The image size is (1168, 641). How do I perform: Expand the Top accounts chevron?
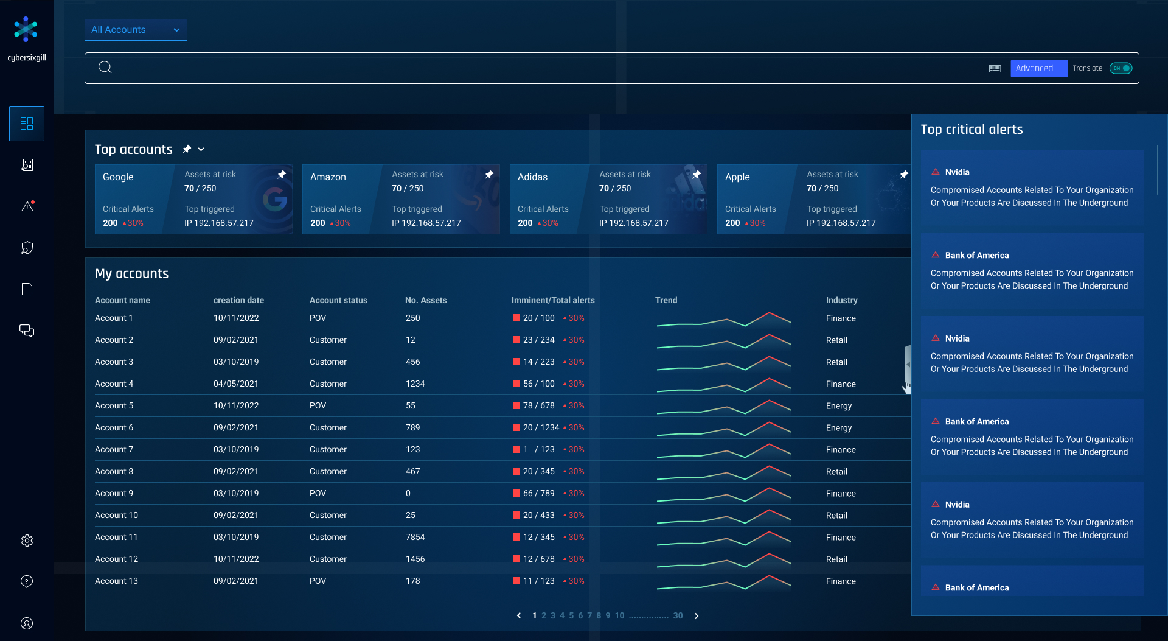point(201,150)
